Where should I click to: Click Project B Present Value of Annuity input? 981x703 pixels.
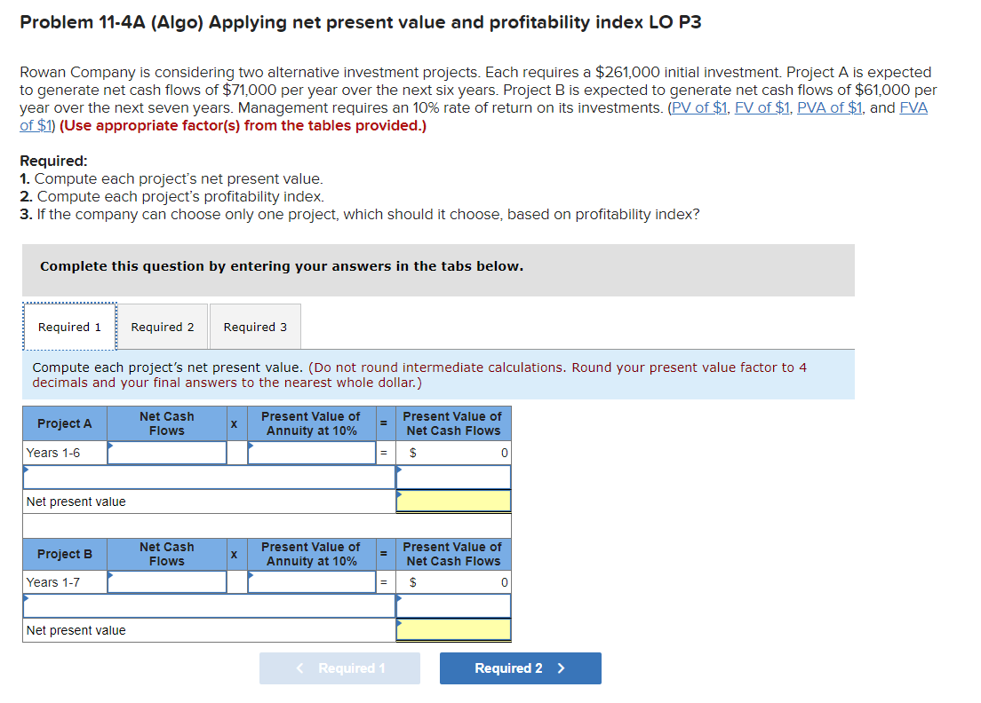coord(312,582)
